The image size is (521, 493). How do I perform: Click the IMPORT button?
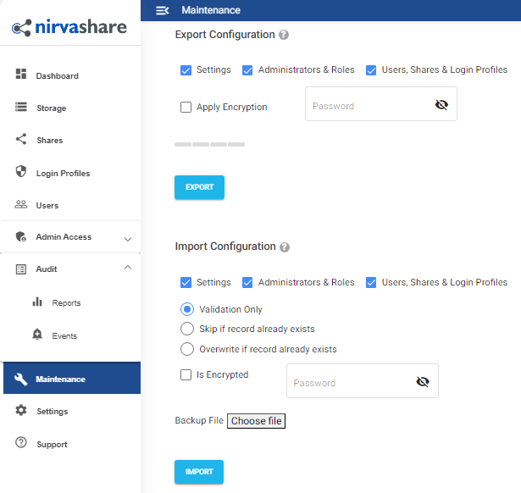[199, 472]
